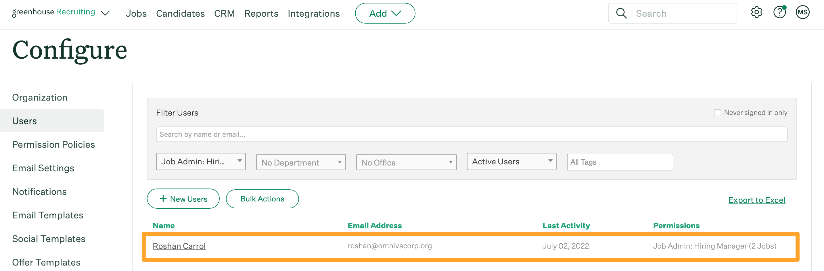
Task: Click the Bulk Actions button
Action: tap(262, 199)
